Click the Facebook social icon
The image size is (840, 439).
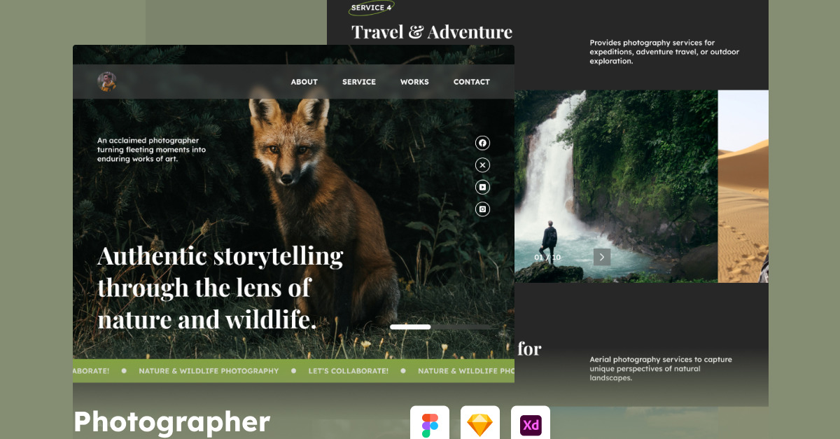point(482,143)
